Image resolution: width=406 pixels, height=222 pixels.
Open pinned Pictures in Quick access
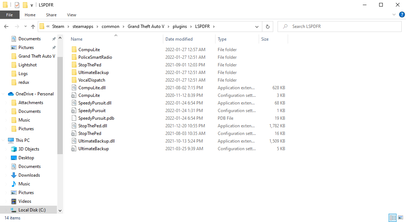(x=26, y=48)
